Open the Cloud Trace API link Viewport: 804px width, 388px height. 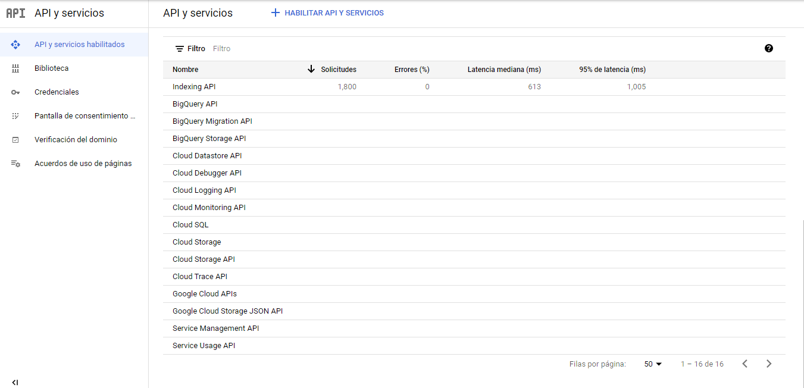point(200,277)
